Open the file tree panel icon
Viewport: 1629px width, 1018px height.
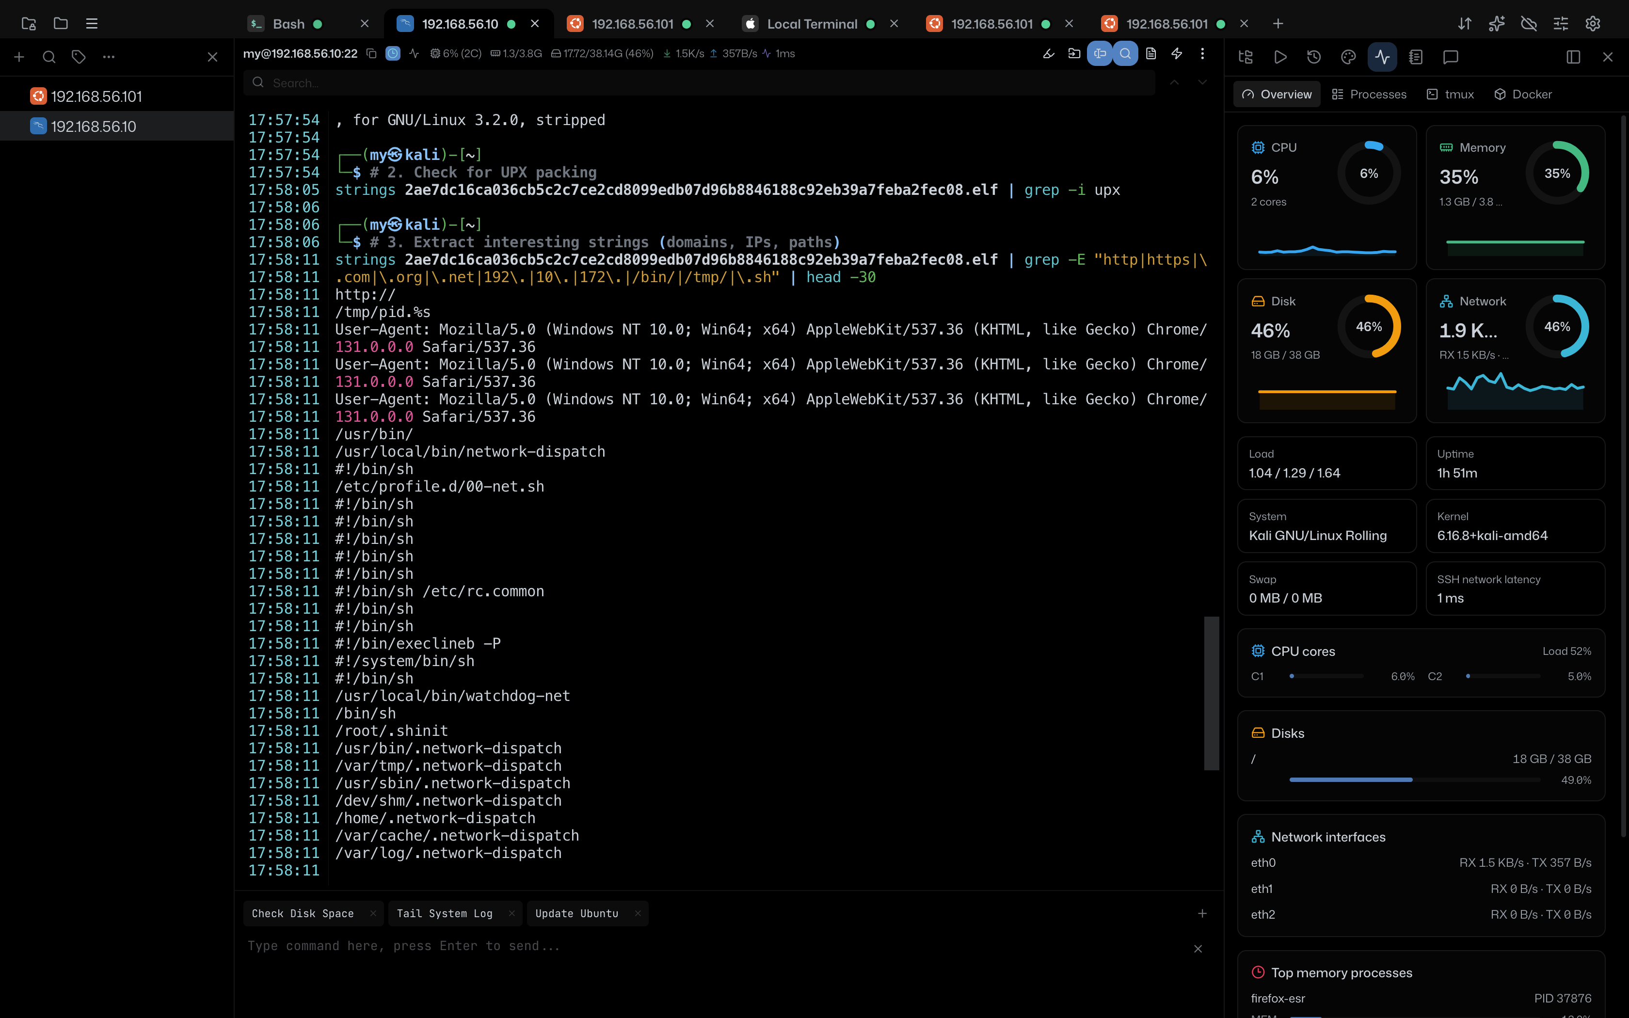coord(1246,57)
